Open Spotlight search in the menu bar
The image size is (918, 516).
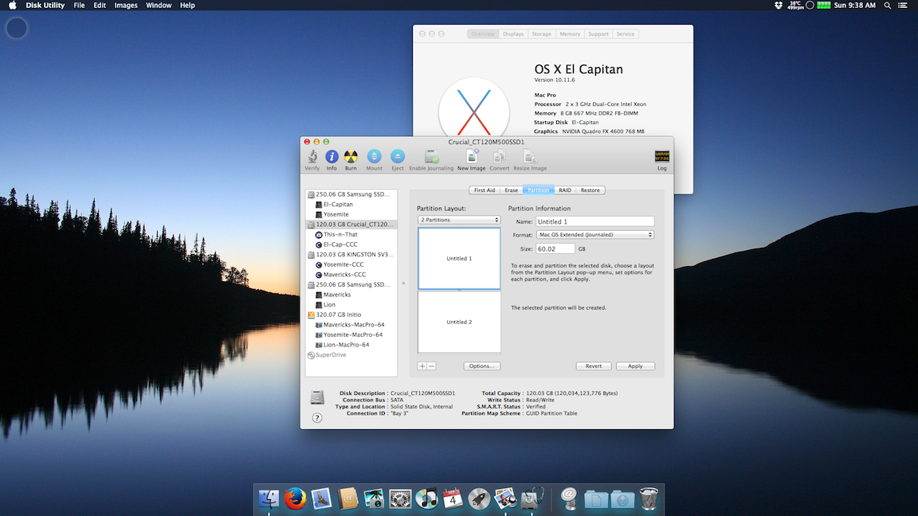888,6
